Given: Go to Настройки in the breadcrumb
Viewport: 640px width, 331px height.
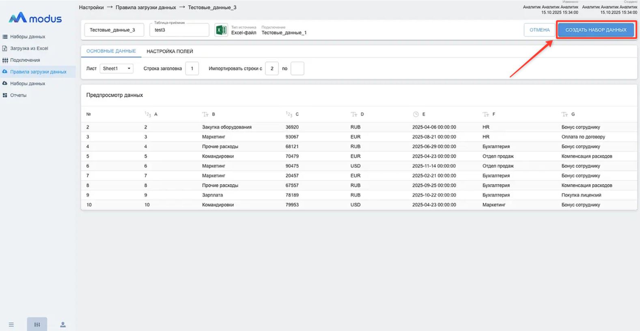Looking at the screenshot, I should tap(91, 7).
